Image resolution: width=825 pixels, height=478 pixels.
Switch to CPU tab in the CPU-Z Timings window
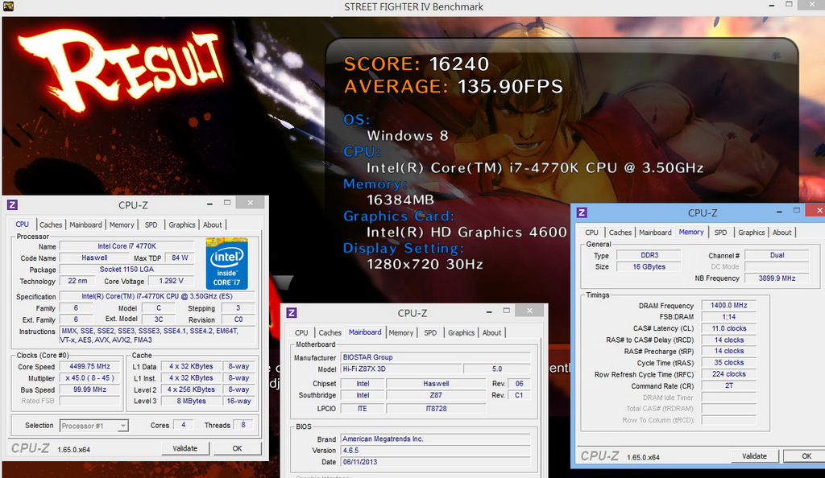click(x=592, y=233)
